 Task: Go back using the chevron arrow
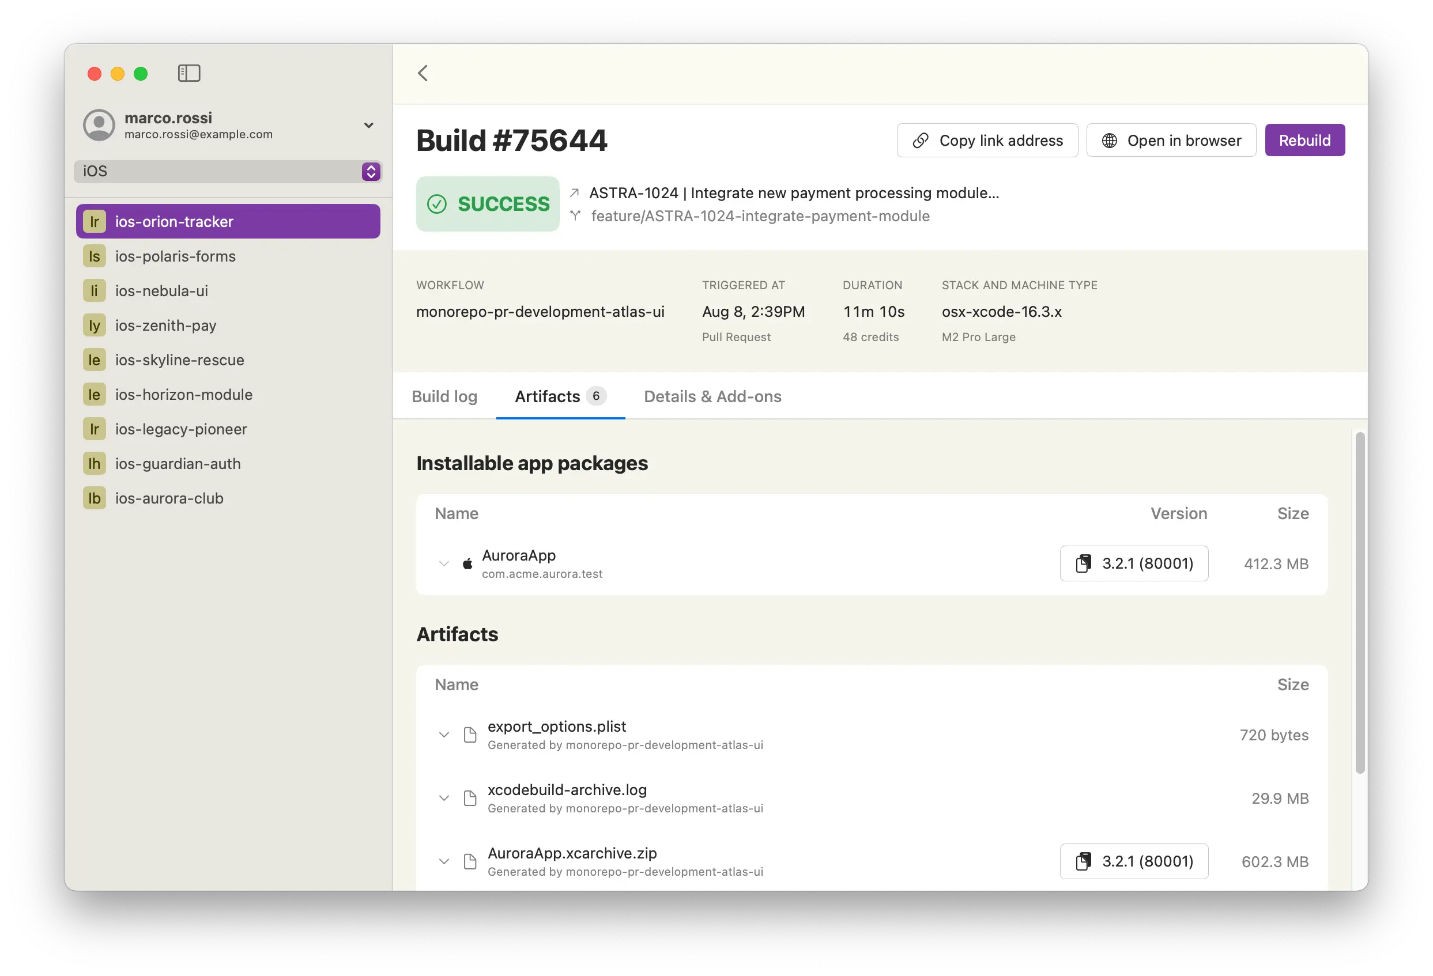pyautogui.click(x=423, y=73)
